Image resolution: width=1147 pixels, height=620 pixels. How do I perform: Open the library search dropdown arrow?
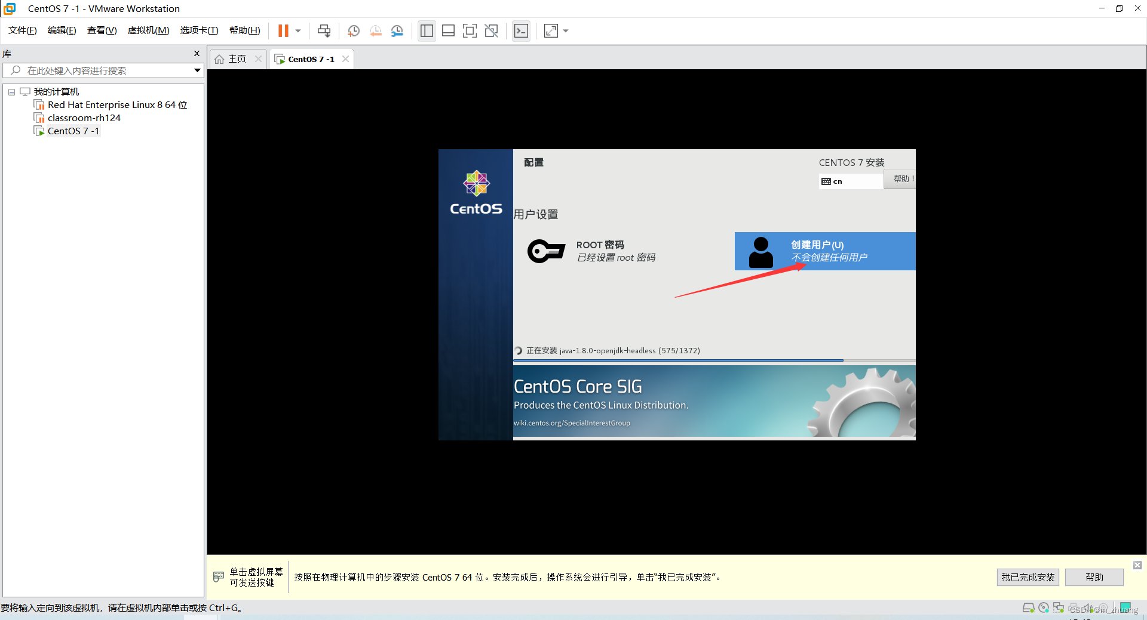pos(197,70)
